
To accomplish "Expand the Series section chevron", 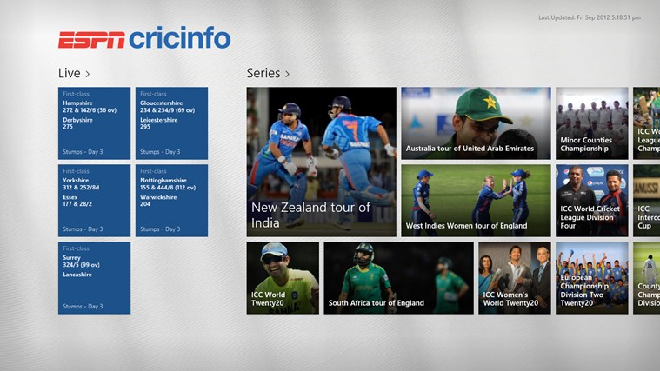I will (x=288, y=74).
